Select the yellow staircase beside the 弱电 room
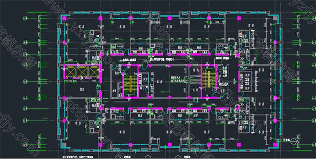316x159 pixels. [x=209, y=78]
